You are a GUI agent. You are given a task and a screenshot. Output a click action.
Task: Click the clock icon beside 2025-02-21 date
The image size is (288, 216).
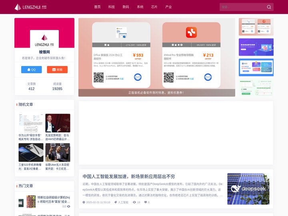point(84,202)
